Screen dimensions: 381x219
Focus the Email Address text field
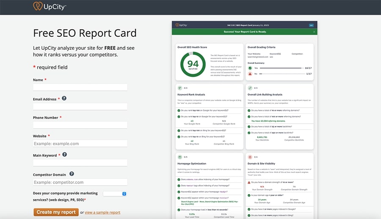click(80, 107)
